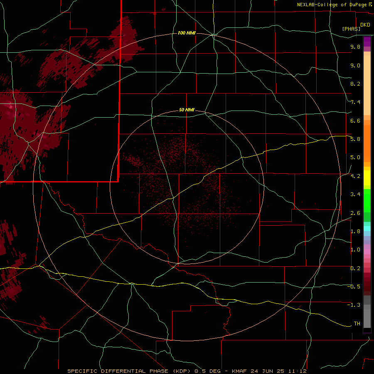
Task: Click the TH threshold label
Action: coord(357,323)
